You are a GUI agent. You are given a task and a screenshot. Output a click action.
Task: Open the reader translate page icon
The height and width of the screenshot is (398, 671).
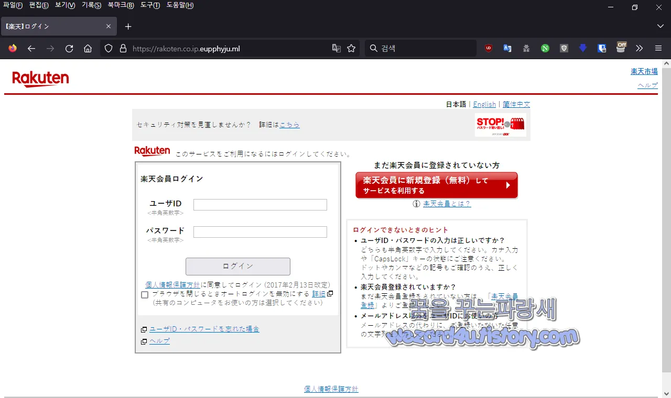tap(336, 48)
